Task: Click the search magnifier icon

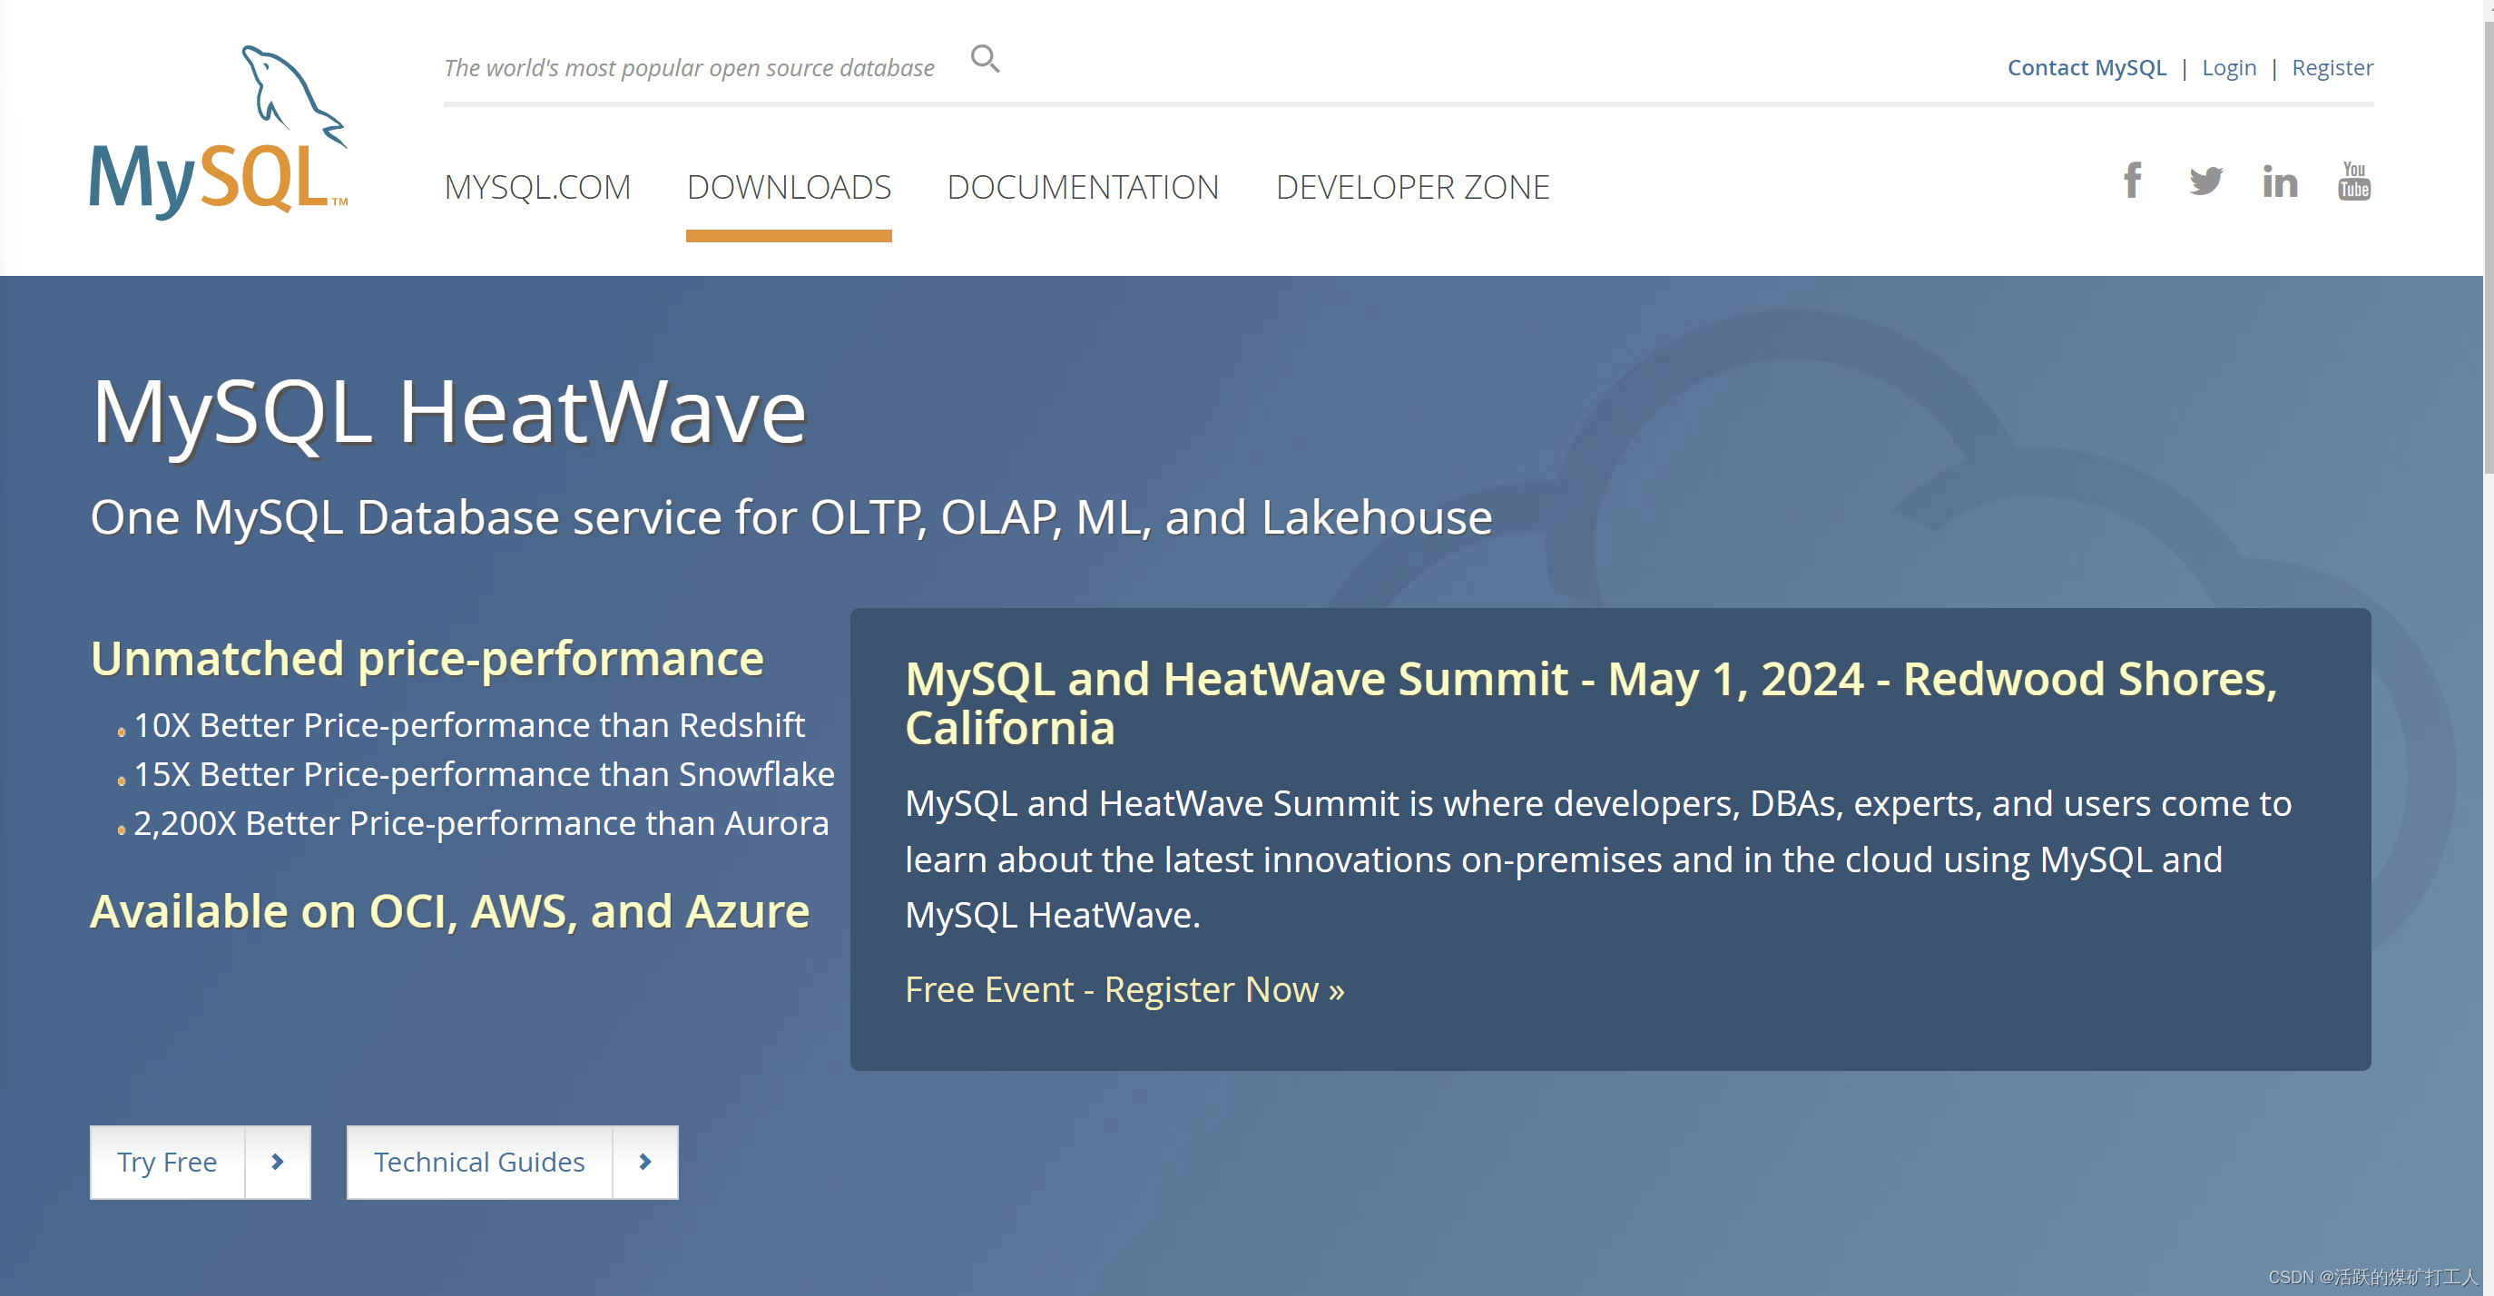Action: coord(985,60)
